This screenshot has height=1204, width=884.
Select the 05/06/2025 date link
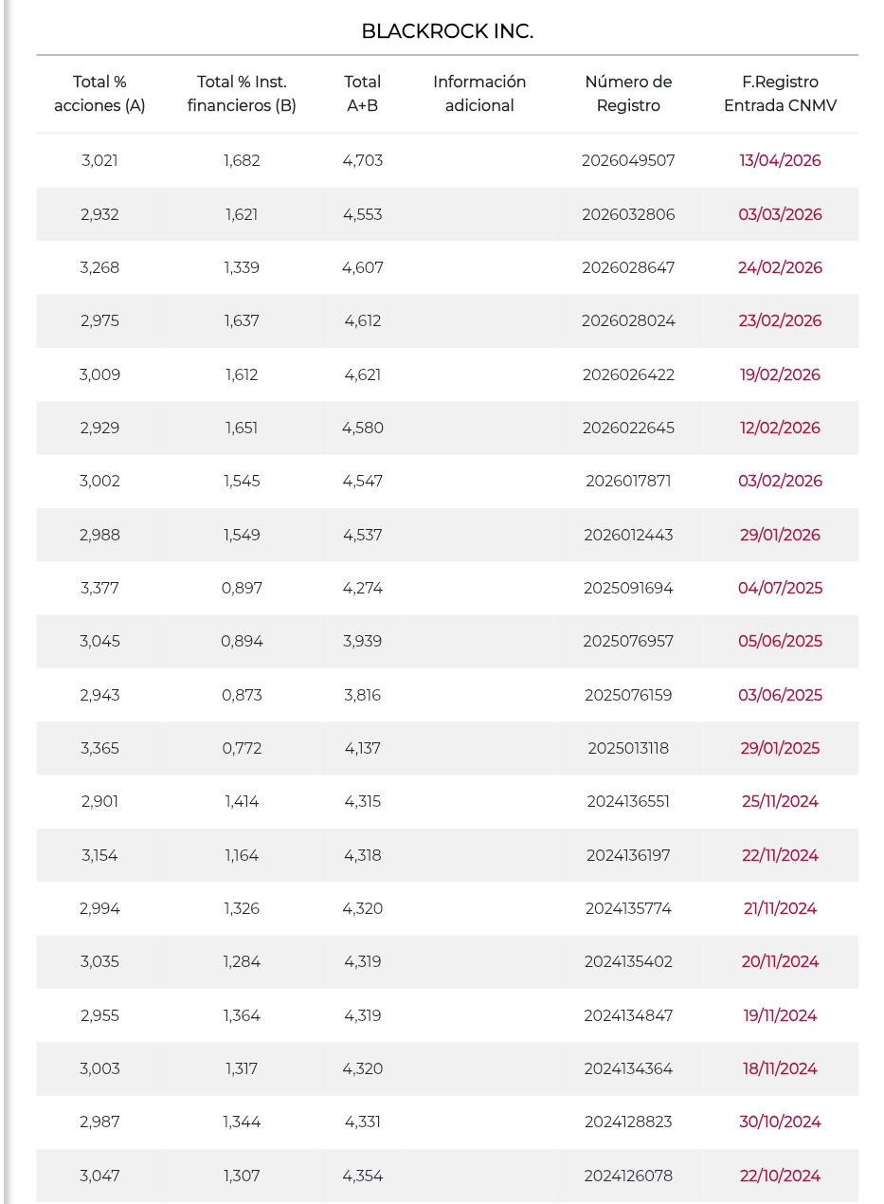tap(780, 641)
